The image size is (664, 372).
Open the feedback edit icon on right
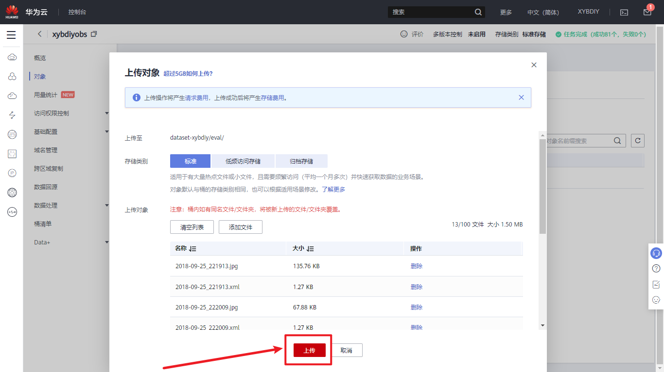[x=656, y=284]
